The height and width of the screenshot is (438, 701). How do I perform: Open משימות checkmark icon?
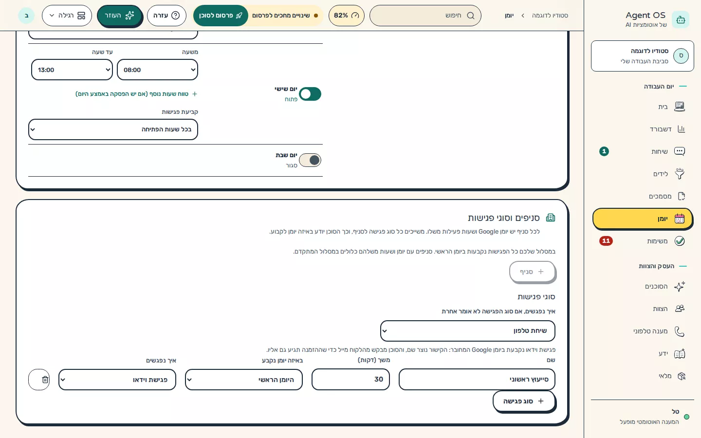coord(680,241)
